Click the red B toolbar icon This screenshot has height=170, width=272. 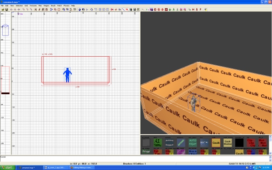(x=197, y=10)
